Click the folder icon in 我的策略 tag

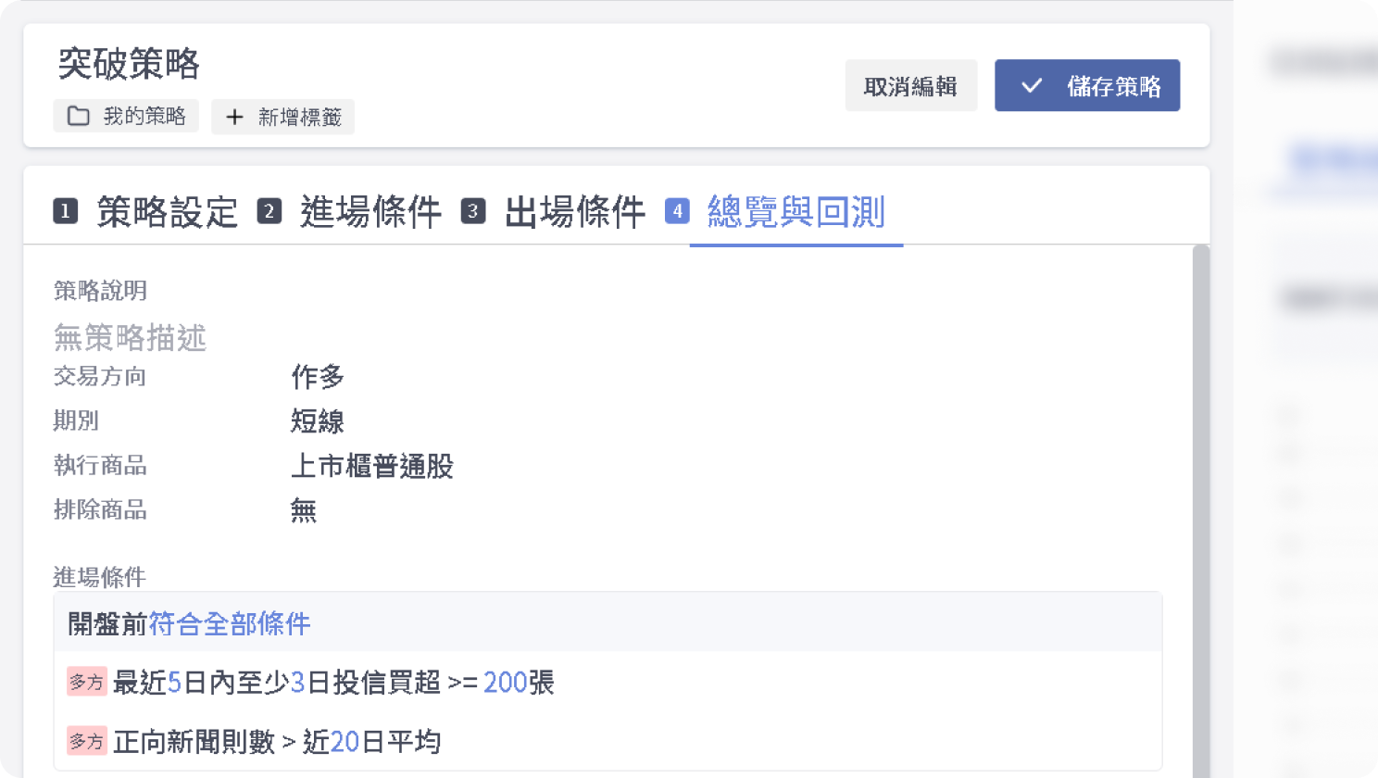79,116
